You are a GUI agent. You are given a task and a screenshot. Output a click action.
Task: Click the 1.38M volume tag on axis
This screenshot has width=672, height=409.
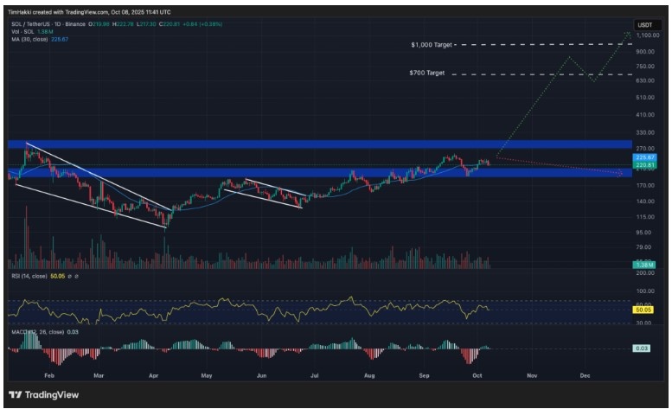(644, 265)
